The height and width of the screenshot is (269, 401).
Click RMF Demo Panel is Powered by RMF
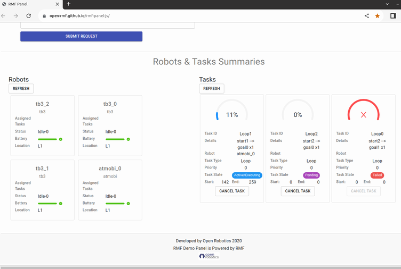(208, 248)
